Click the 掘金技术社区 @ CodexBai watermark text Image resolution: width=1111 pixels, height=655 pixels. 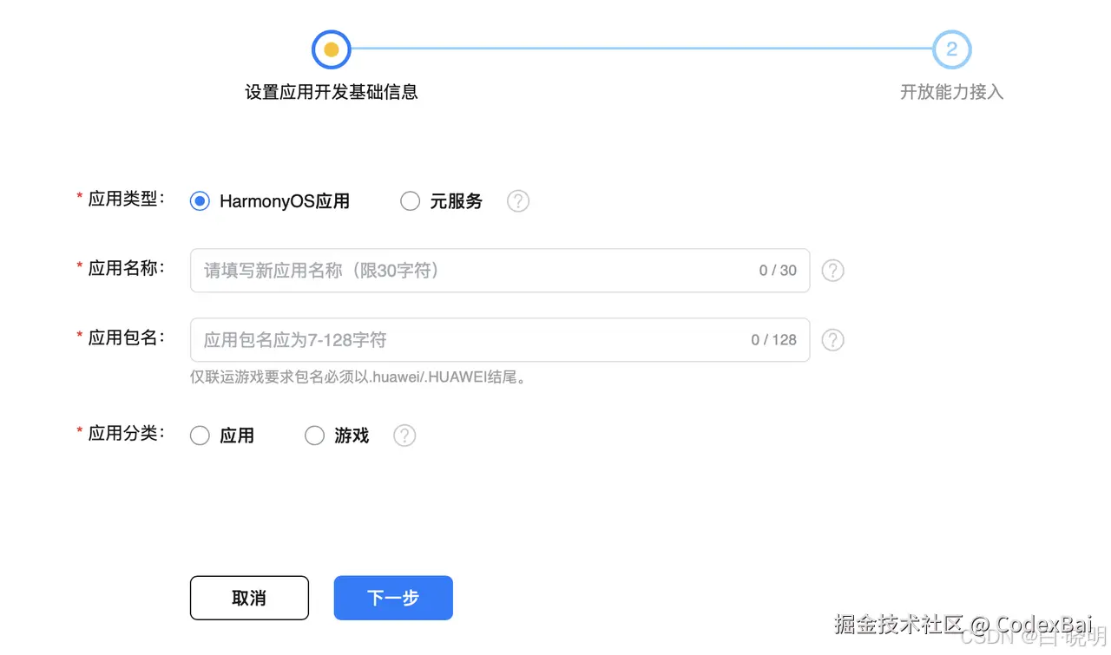click(x=962, y=624)
